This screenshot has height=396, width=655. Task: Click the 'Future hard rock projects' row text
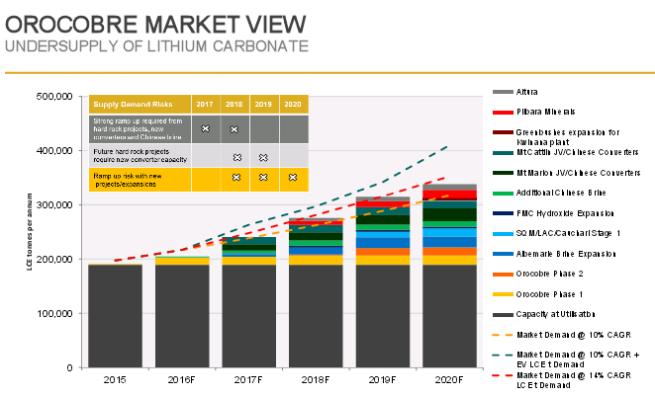point(140,155)
